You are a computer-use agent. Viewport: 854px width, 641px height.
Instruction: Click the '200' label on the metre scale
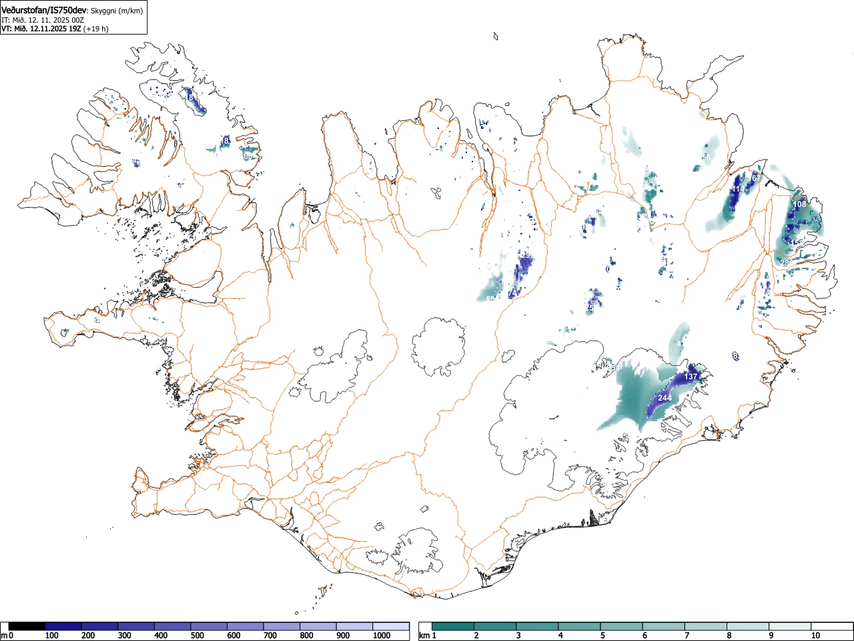click(x=88, y=636)
